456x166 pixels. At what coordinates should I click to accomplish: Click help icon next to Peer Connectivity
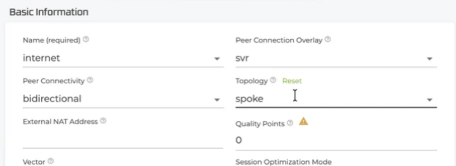click(x=90, y=80)
